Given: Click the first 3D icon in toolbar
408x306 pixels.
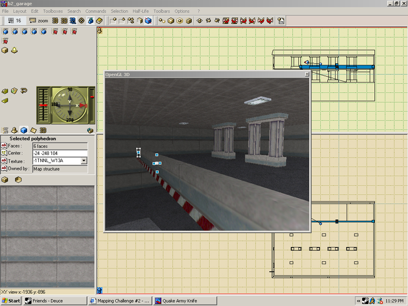Looking at the screenshot, I should 55,21.
